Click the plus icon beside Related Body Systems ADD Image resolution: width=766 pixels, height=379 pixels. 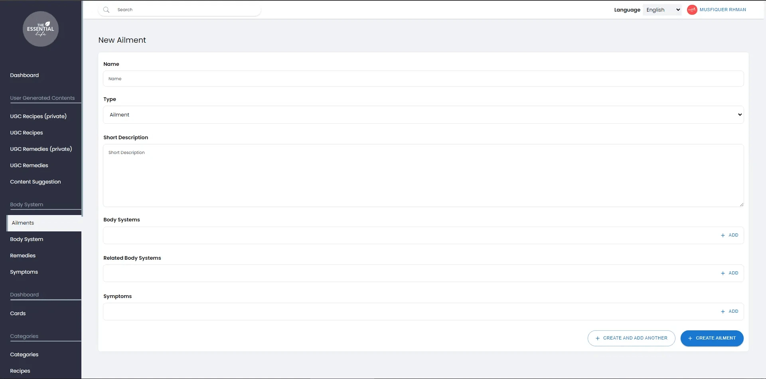723,273
